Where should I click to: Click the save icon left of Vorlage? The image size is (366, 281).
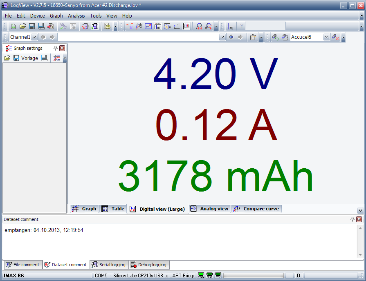pos(16,58)
